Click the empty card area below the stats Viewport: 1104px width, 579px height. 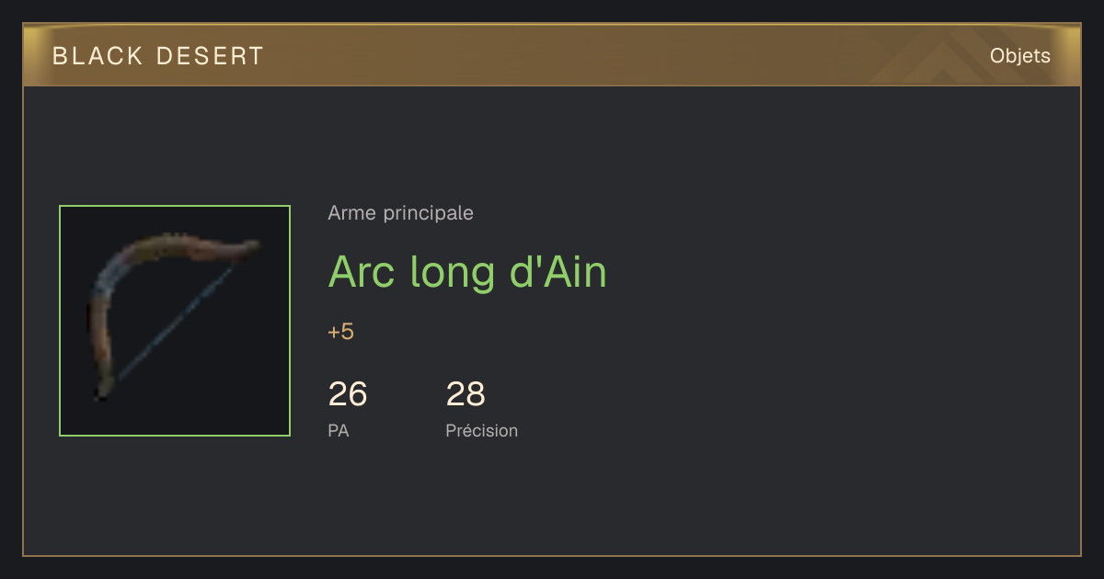pyautogui.click(x=552, y=501)
